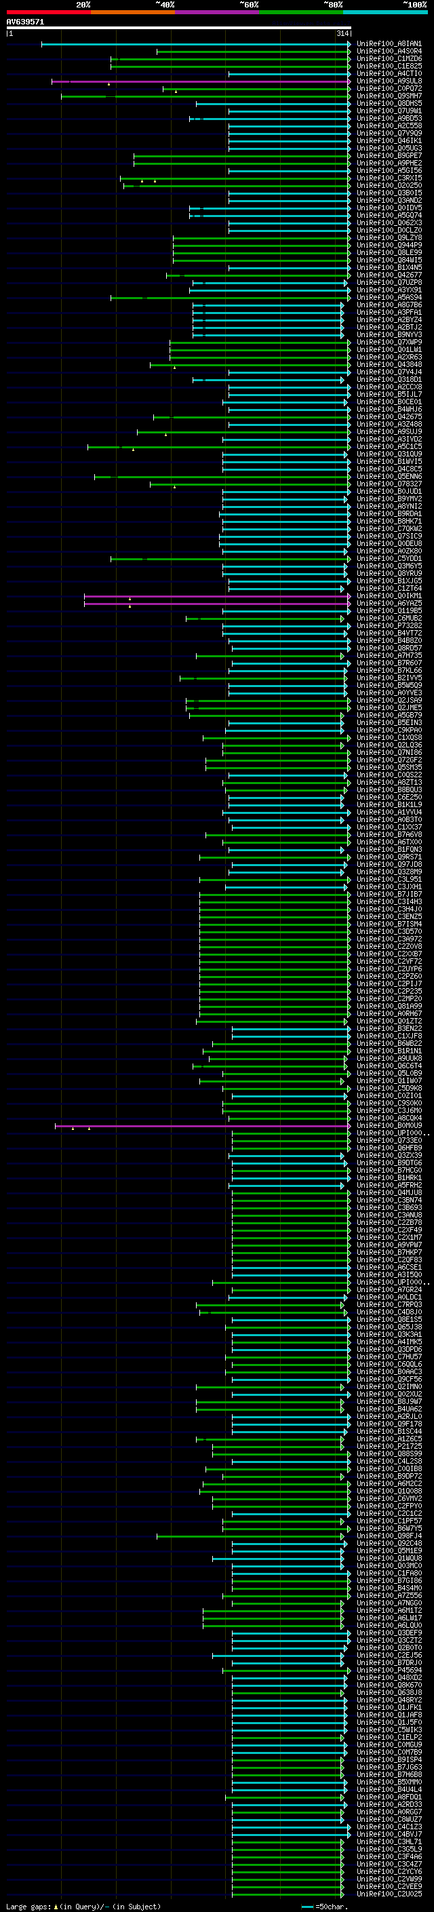Screen dimensions: 434x1912
Task: Click hit label UniRef100_A7H735
Action: click(389, 655)
